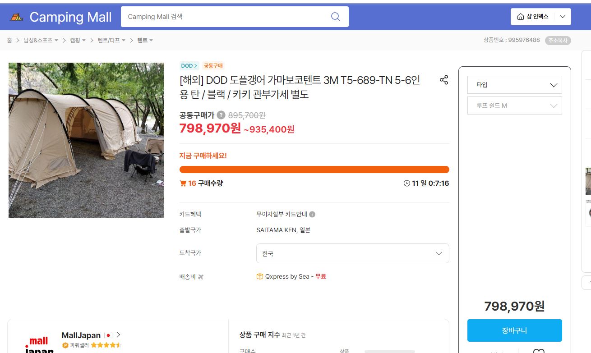Click the search magnifier icon
Viewport: 591px width, 353px height.
click(x=335, y=17)
